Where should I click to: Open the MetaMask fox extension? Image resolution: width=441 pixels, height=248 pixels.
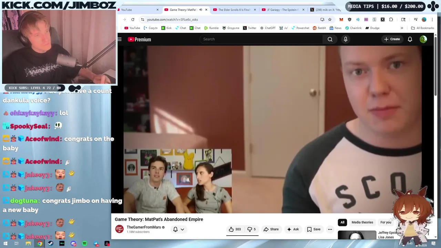341,19
